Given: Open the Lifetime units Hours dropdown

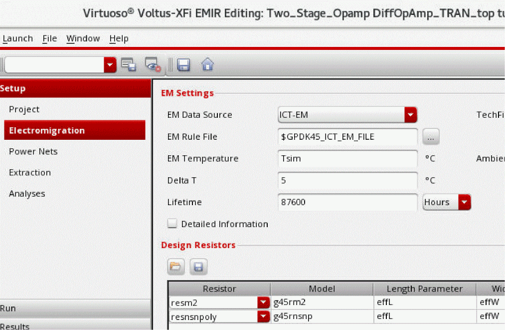Looking at the screenshot, I should pyautogui.click(x=465, y=202).
